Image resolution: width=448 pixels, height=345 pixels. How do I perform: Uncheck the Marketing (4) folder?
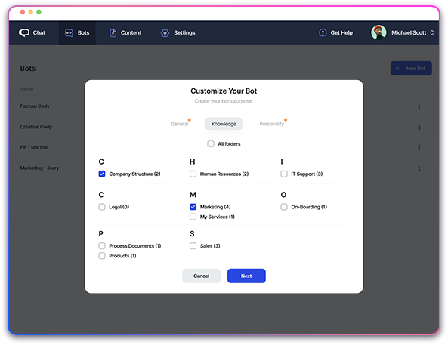click(x=193, y=207)
